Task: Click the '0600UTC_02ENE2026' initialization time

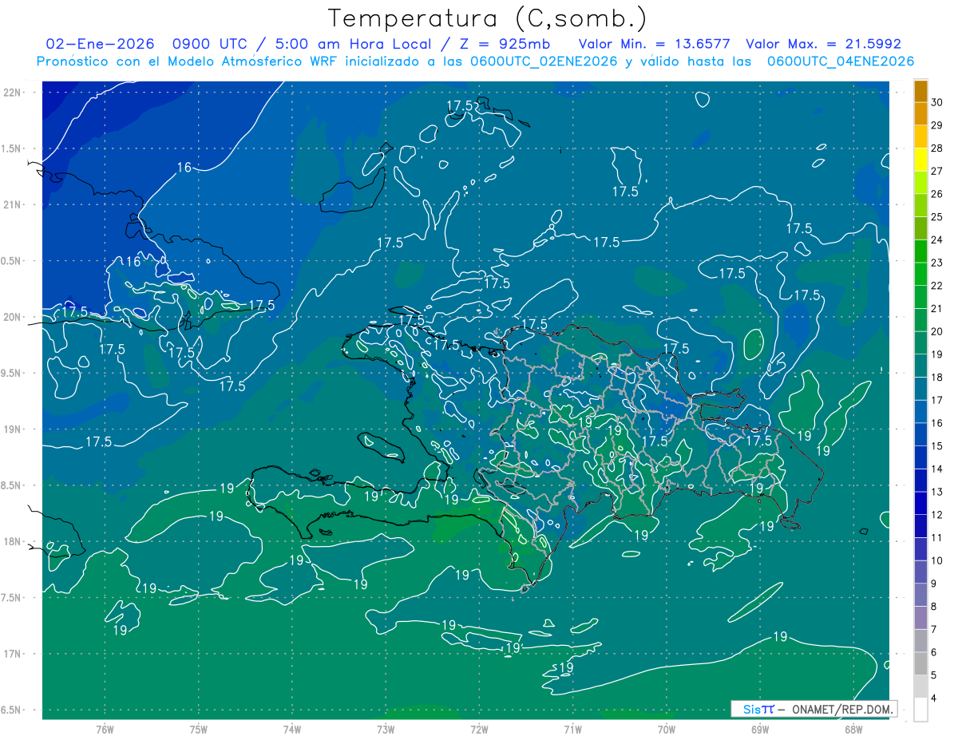Action: point(543,61)
